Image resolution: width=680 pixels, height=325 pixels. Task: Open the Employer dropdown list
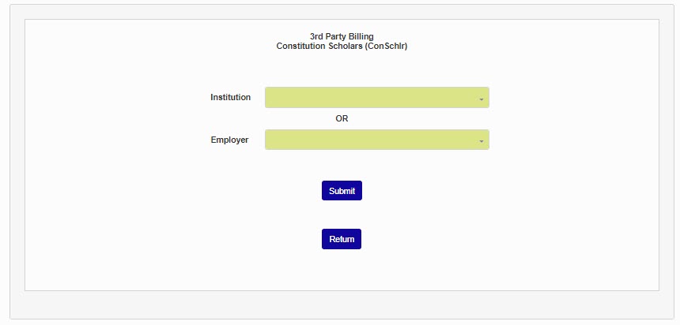point(376,140)
